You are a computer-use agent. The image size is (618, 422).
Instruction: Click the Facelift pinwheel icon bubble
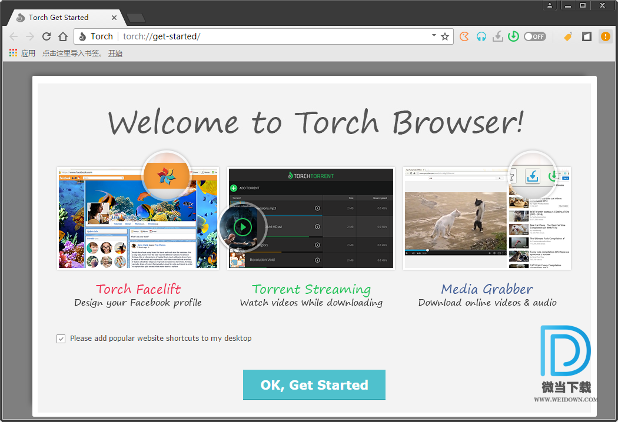click(167, 175)
